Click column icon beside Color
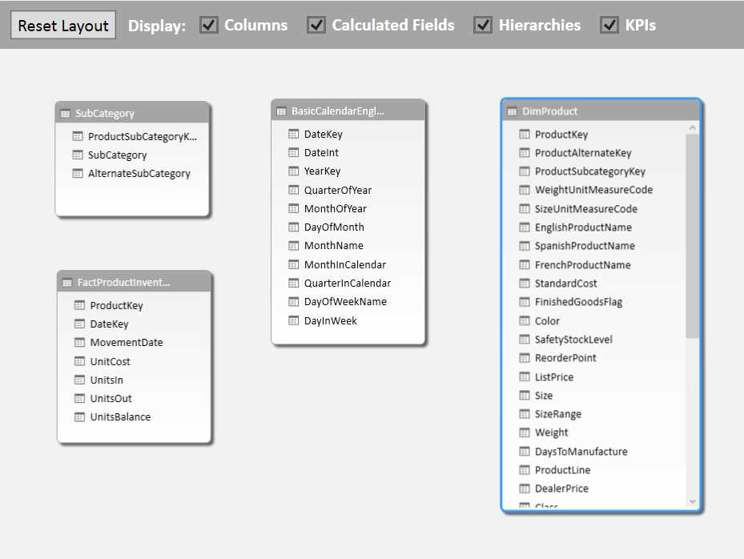 [525, 321]
